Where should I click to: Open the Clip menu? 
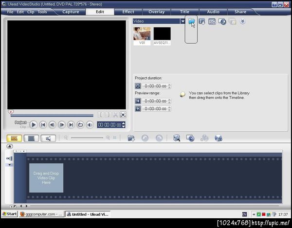tap(31, 12)
